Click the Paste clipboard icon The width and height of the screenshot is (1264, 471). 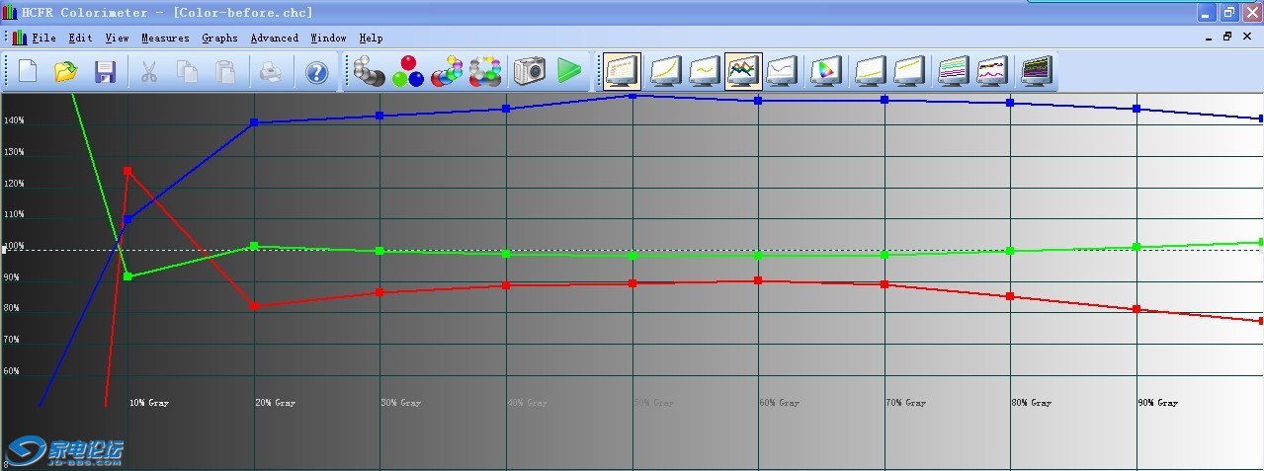[225, 71]
